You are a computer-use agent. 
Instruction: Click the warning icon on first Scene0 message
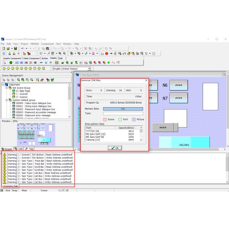pyautogui.click(x=4, y=155)
